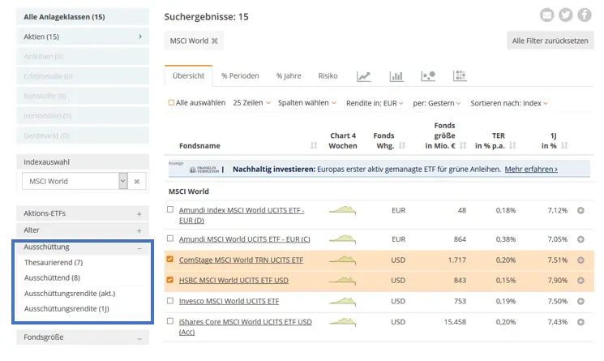Open the Sortieren nach: Index dropdown
Viewport: 604px width, 361px height.
[509, 103]
